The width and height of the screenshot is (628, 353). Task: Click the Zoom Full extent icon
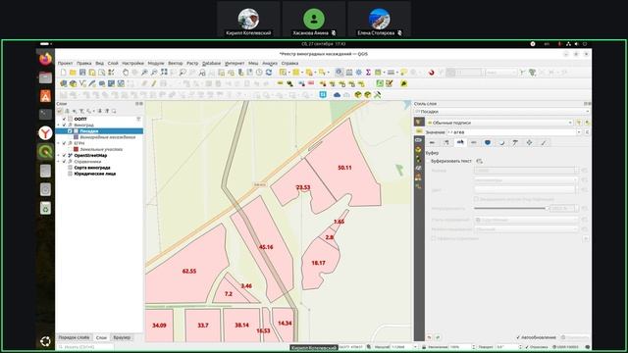[164, 73]
